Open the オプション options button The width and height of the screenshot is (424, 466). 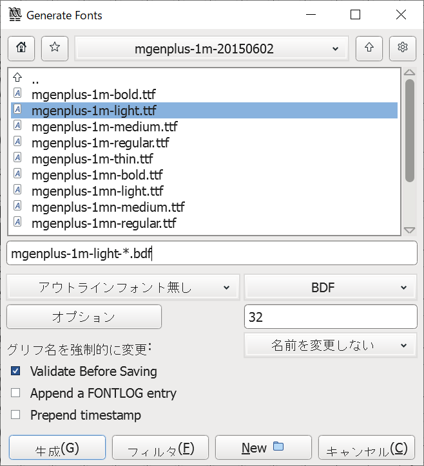84,317
